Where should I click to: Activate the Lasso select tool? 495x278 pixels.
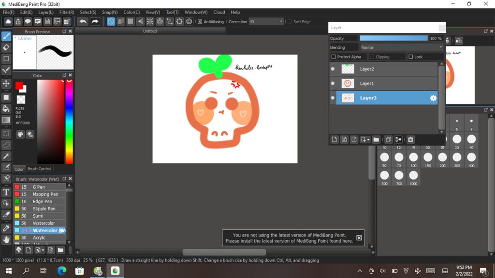coord(6,145)
